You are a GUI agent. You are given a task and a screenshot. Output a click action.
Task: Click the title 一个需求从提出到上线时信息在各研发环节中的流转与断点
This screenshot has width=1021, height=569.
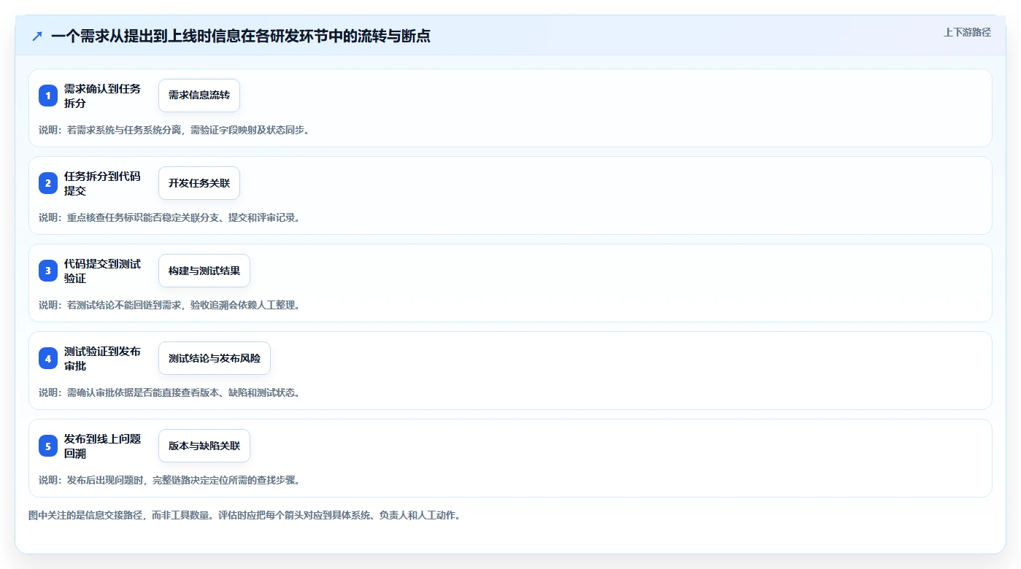tap(241, 36)
